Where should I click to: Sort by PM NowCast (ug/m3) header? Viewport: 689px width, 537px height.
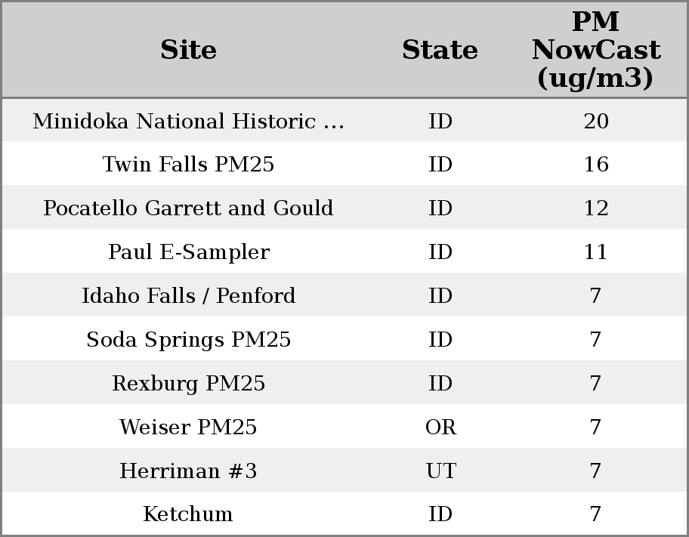click(x=595, y=50)
